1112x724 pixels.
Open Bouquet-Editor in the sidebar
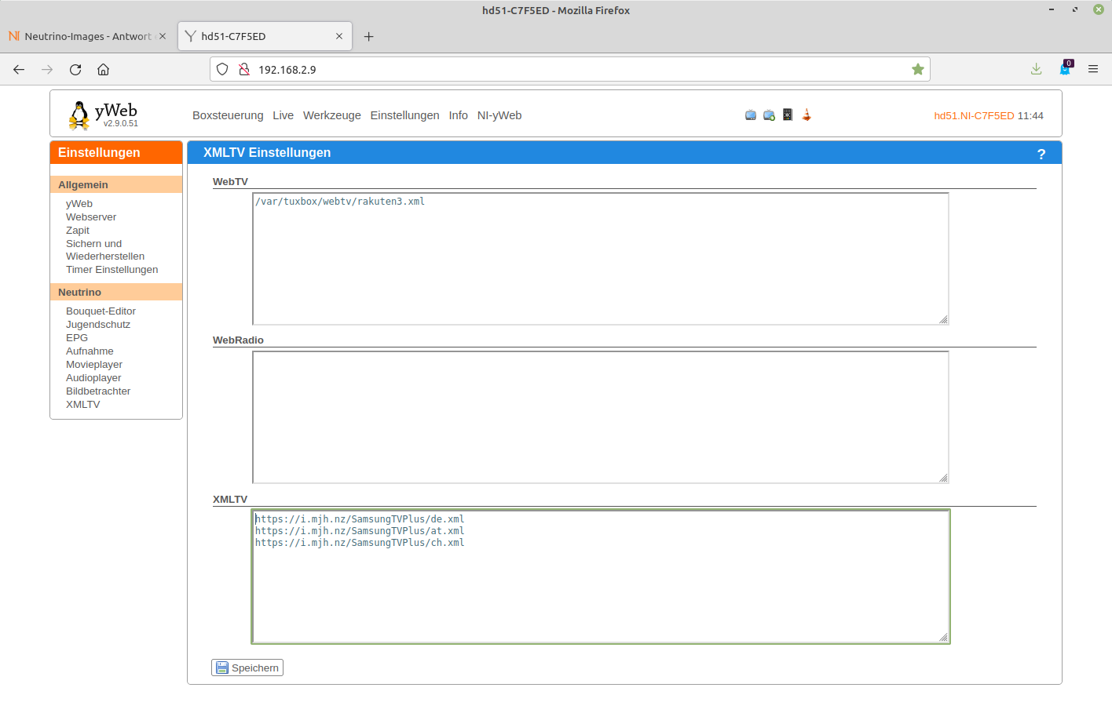tap(101, 311)
